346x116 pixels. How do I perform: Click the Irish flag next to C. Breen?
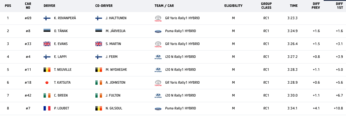[x=47, y=95]
